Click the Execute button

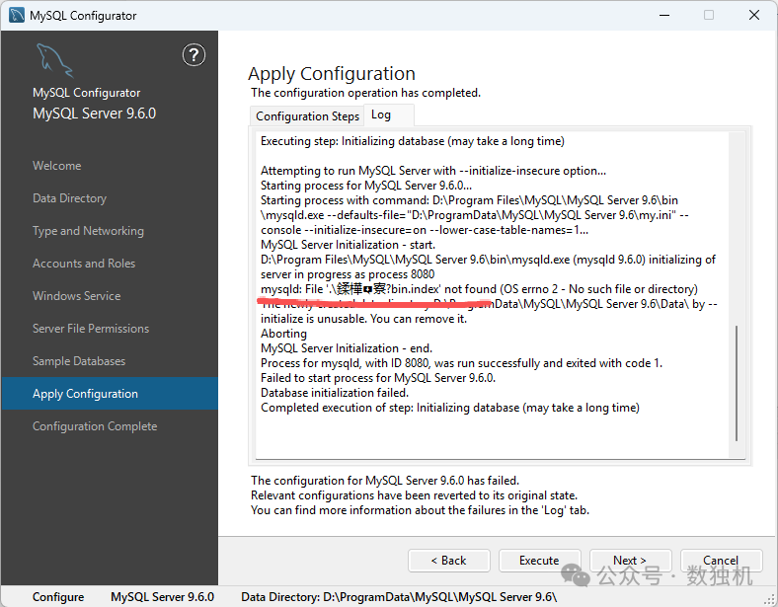(539, 561)
